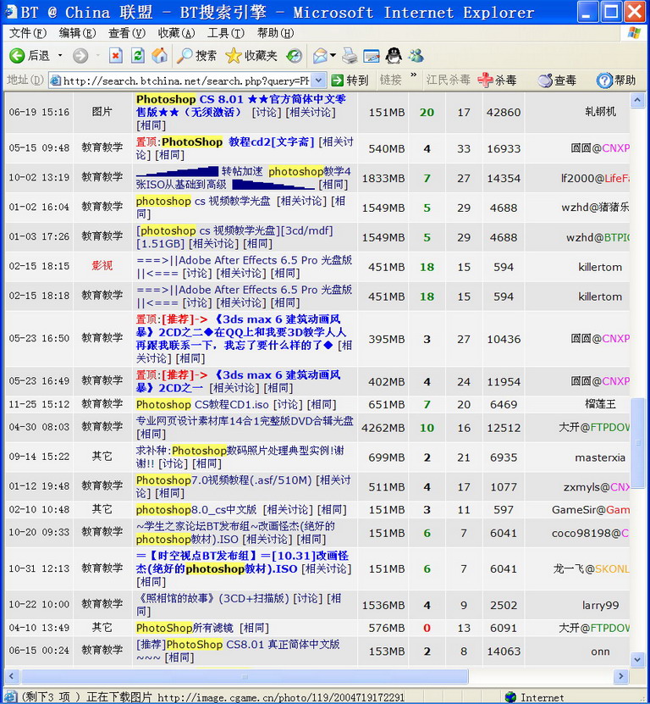Viewport: 650px width, 704px height.
Task: Click the uploader name 轧钢机
Action: [x=600, y=112]
